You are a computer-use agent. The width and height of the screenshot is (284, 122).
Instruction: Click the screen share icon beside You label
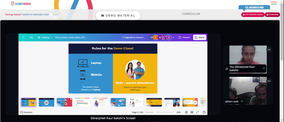click(x=227, y=69)
